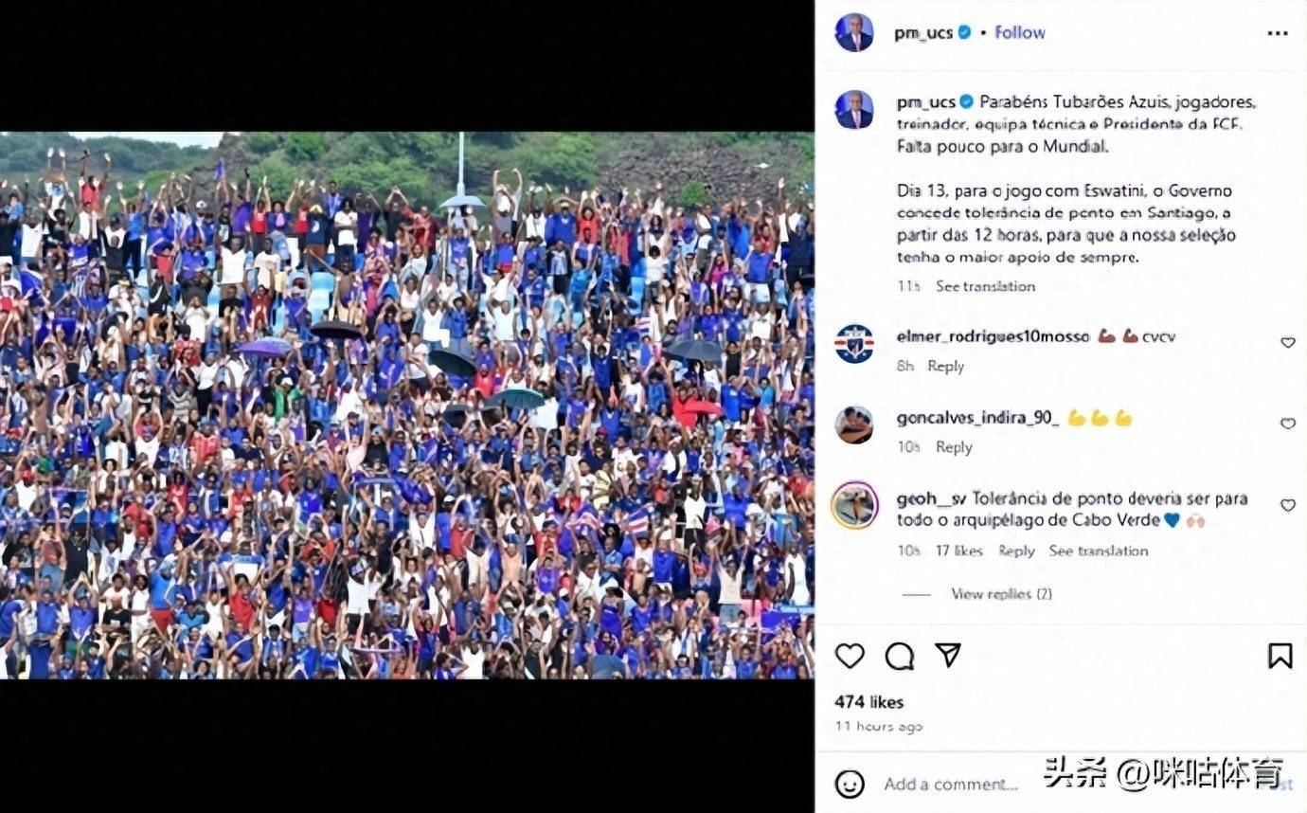This screenshot has width=1307, height=813.
Task: Expand View replies (2) under geoh__sv
Action: click(x=1001, y=594)
